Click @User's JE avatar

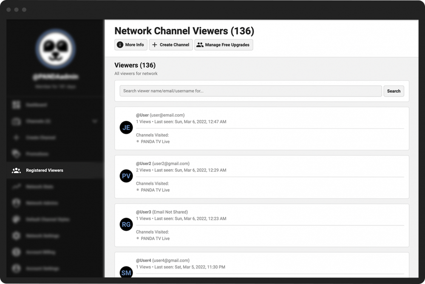(126, 127)
